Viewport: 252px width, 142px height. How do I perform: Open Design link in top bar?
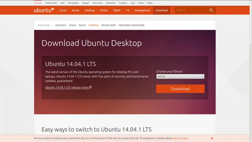(86, 3)
